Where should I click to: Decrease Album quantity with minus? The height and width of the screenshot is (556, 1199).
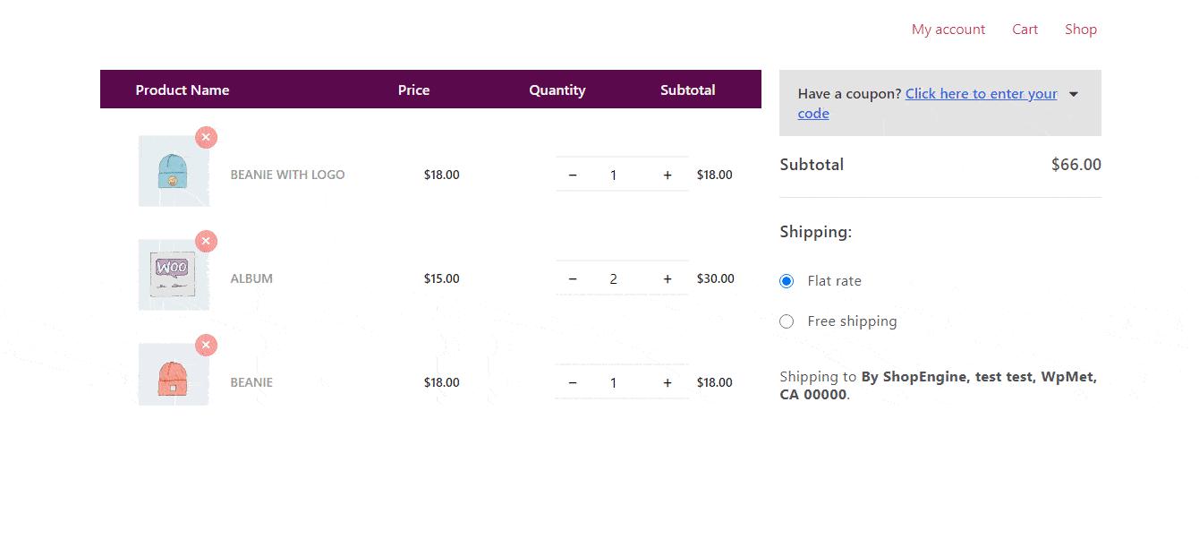[x=573, y=278]
